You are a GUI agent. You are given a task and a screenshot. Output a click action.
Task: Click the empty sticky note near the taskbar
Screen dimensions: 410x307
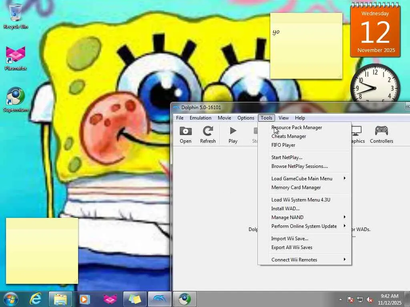pos(42,251)
